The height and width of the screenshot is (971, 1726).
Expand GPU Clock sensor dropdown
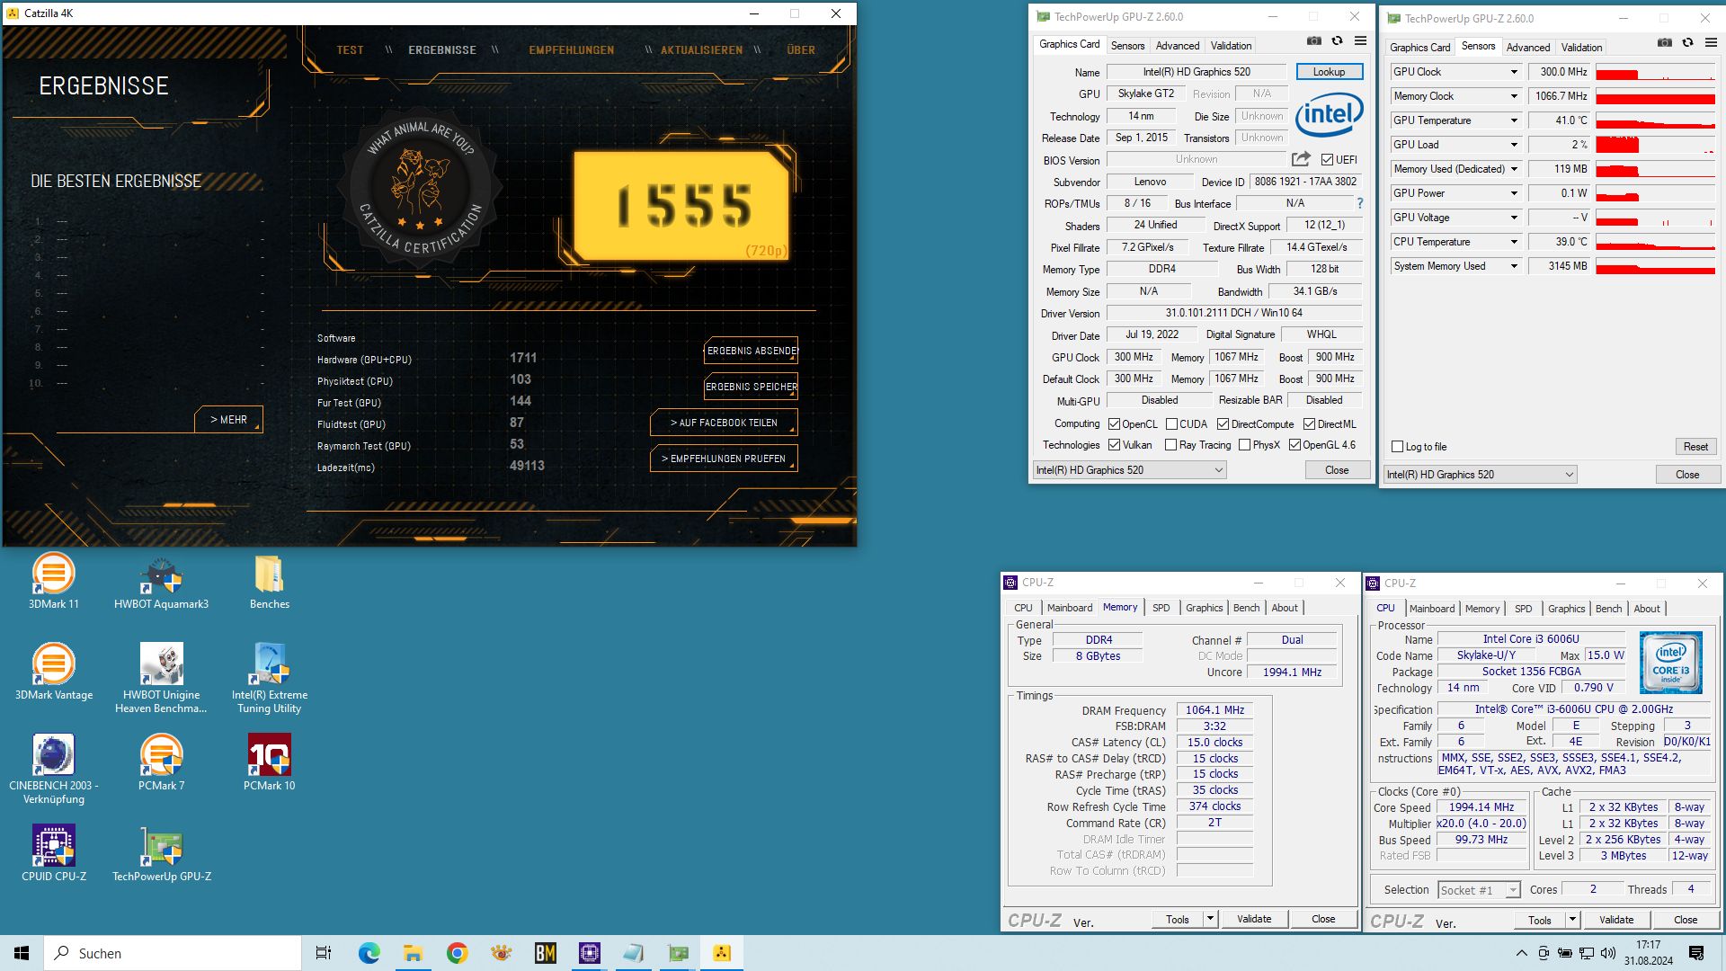point(1514,72)
